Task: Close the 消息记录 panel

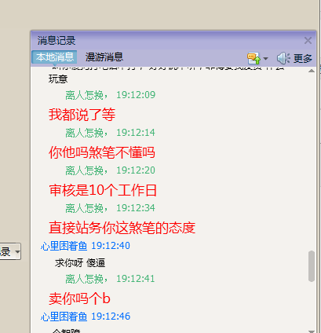Action: (x=308, y=40)
